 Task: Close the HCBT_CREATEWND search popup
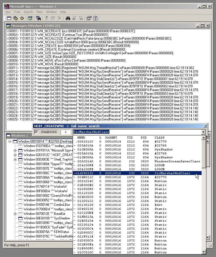(x=205, y=126)
